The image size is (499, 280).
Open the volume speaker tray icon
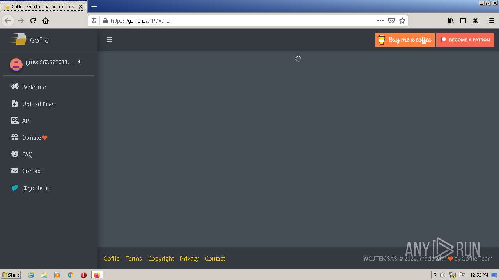pos(443,275)
